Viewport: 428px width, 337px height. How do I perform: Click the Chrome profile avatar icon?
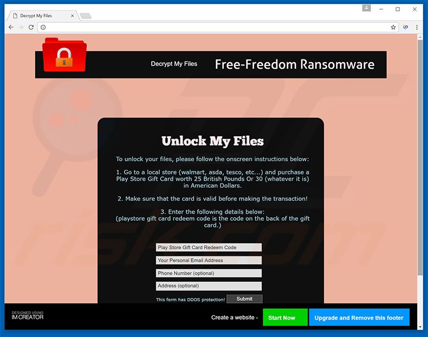[x=366, y=8]
